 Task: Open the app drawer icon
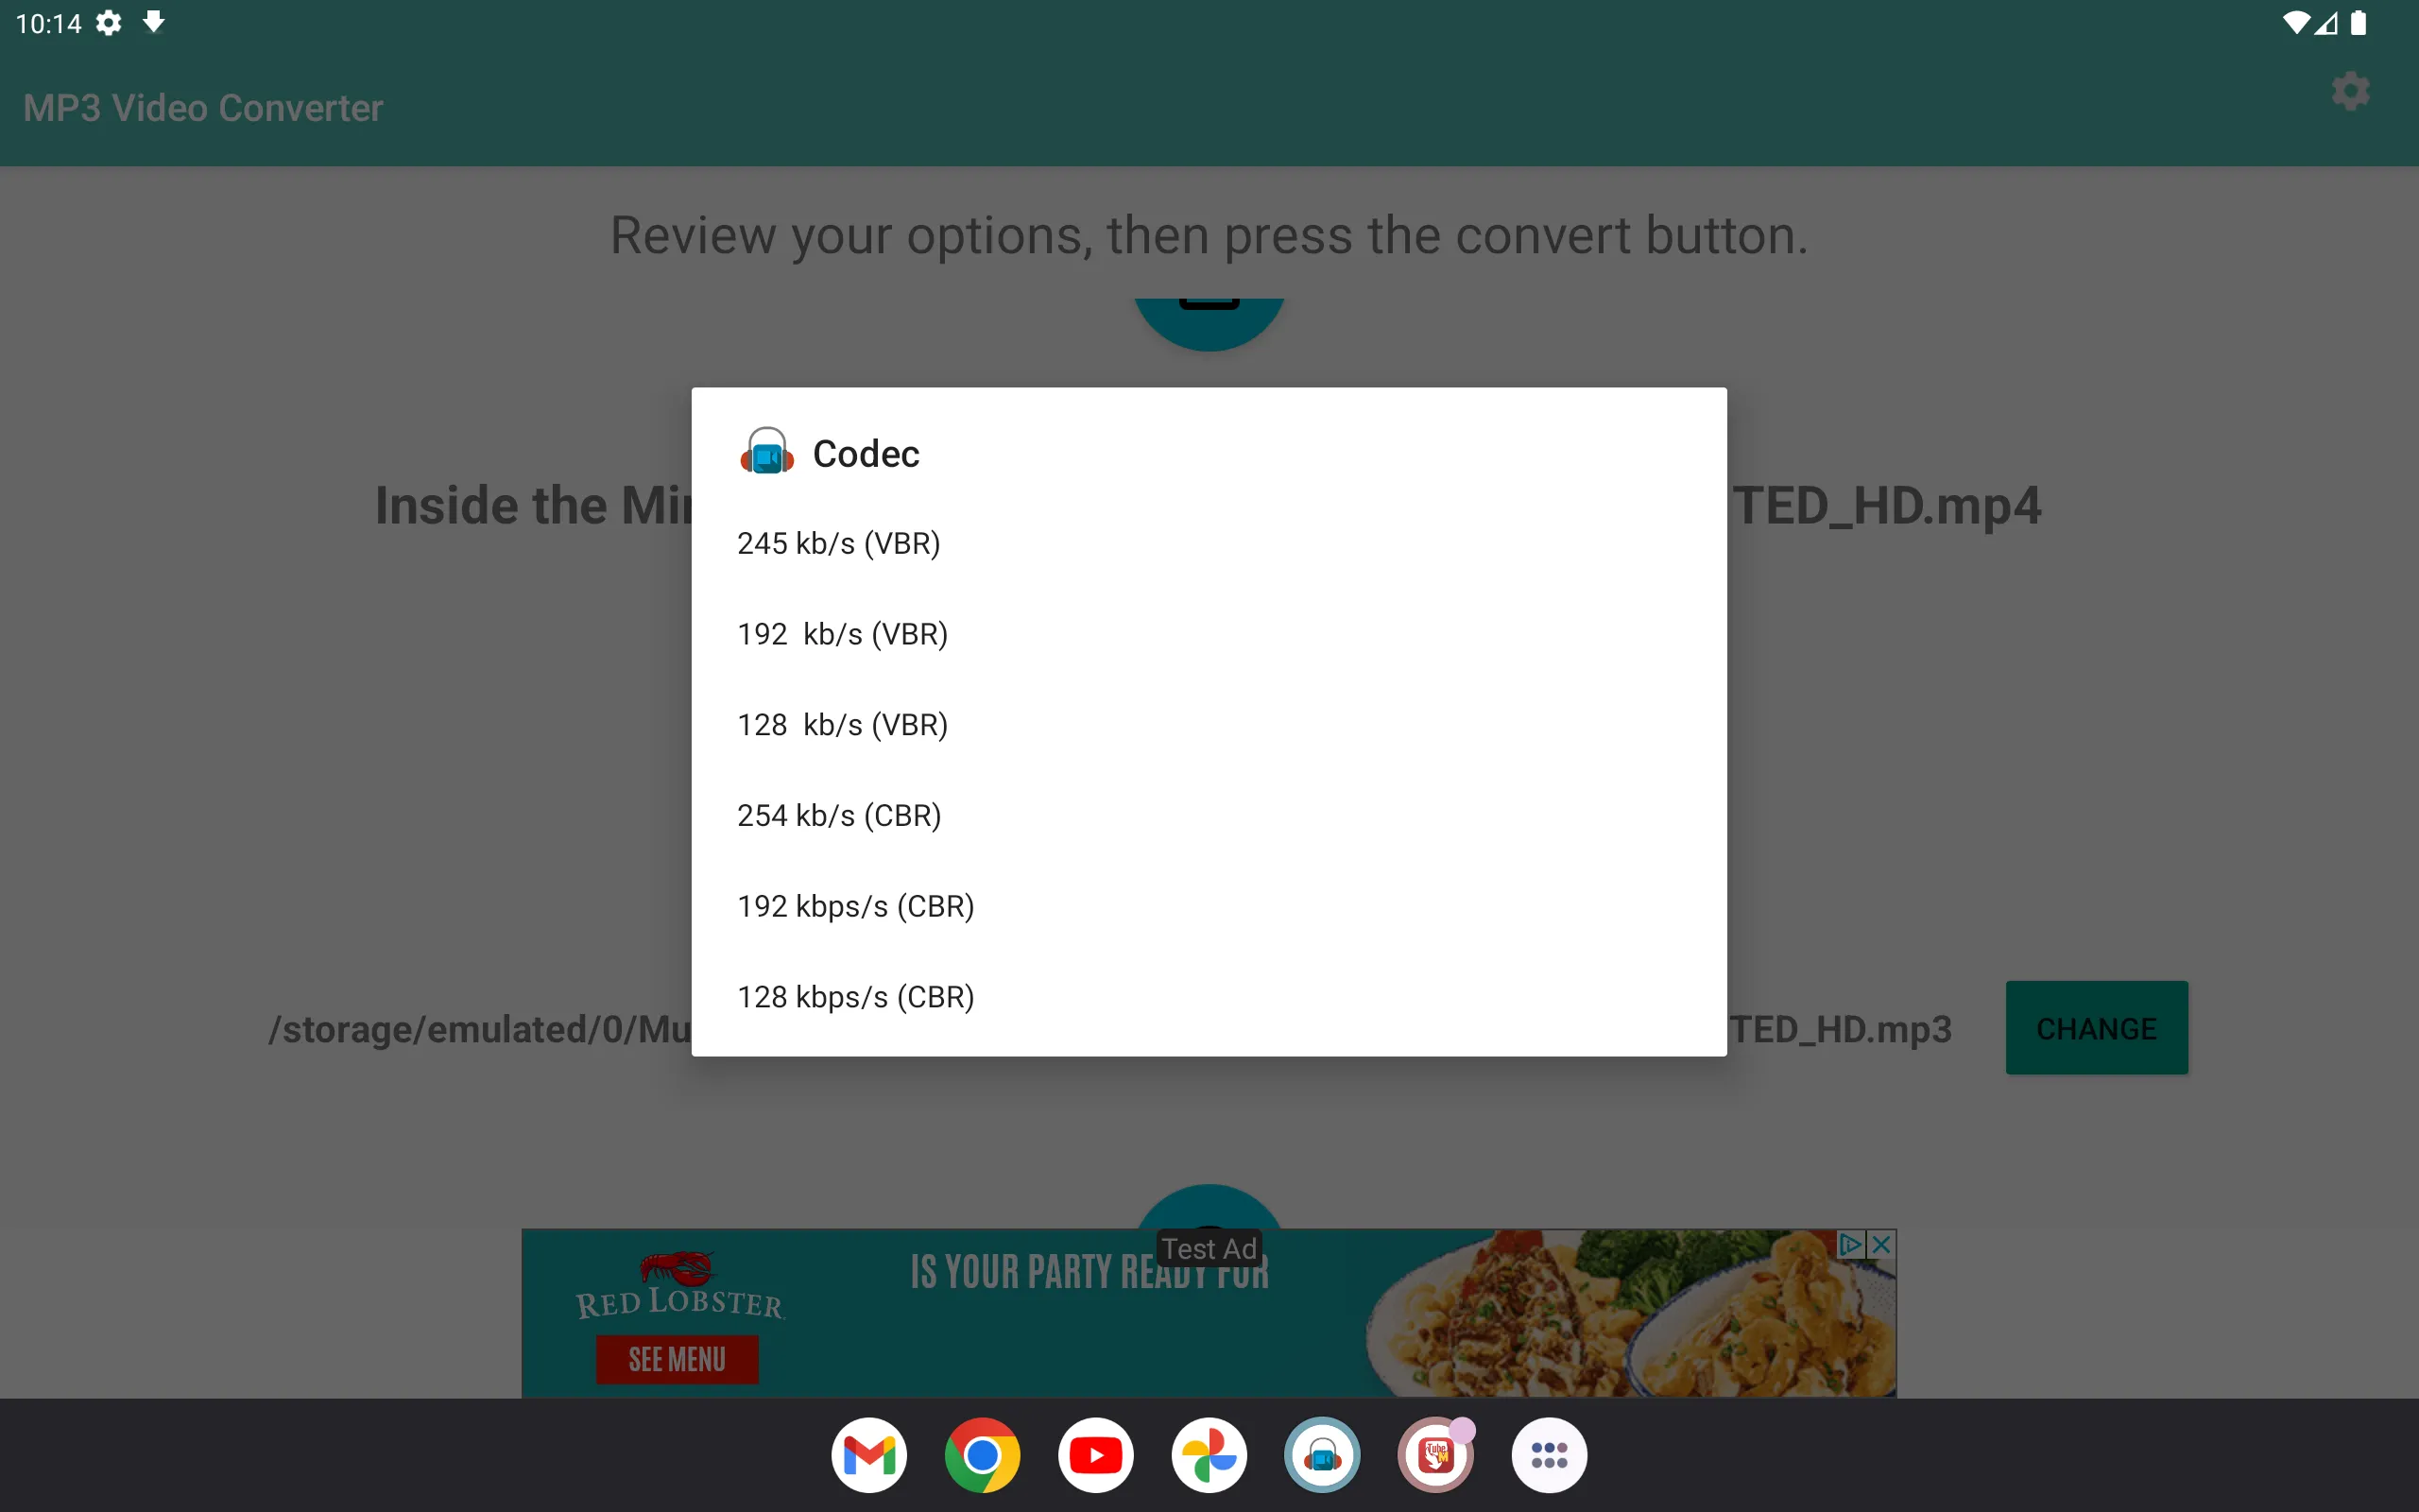(x=1547, y=1452)
